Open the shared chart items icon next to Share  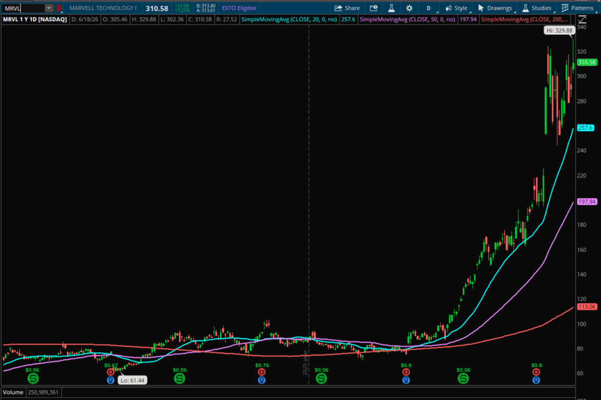(374, 8)
